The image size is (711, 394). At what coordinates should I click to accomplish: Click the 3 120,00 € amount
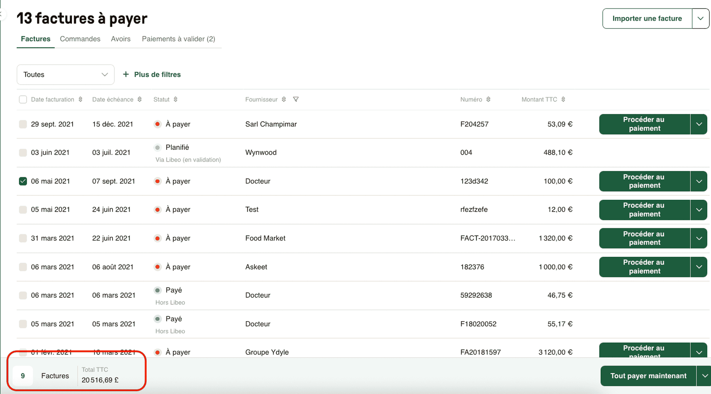(x=555, y=352)
